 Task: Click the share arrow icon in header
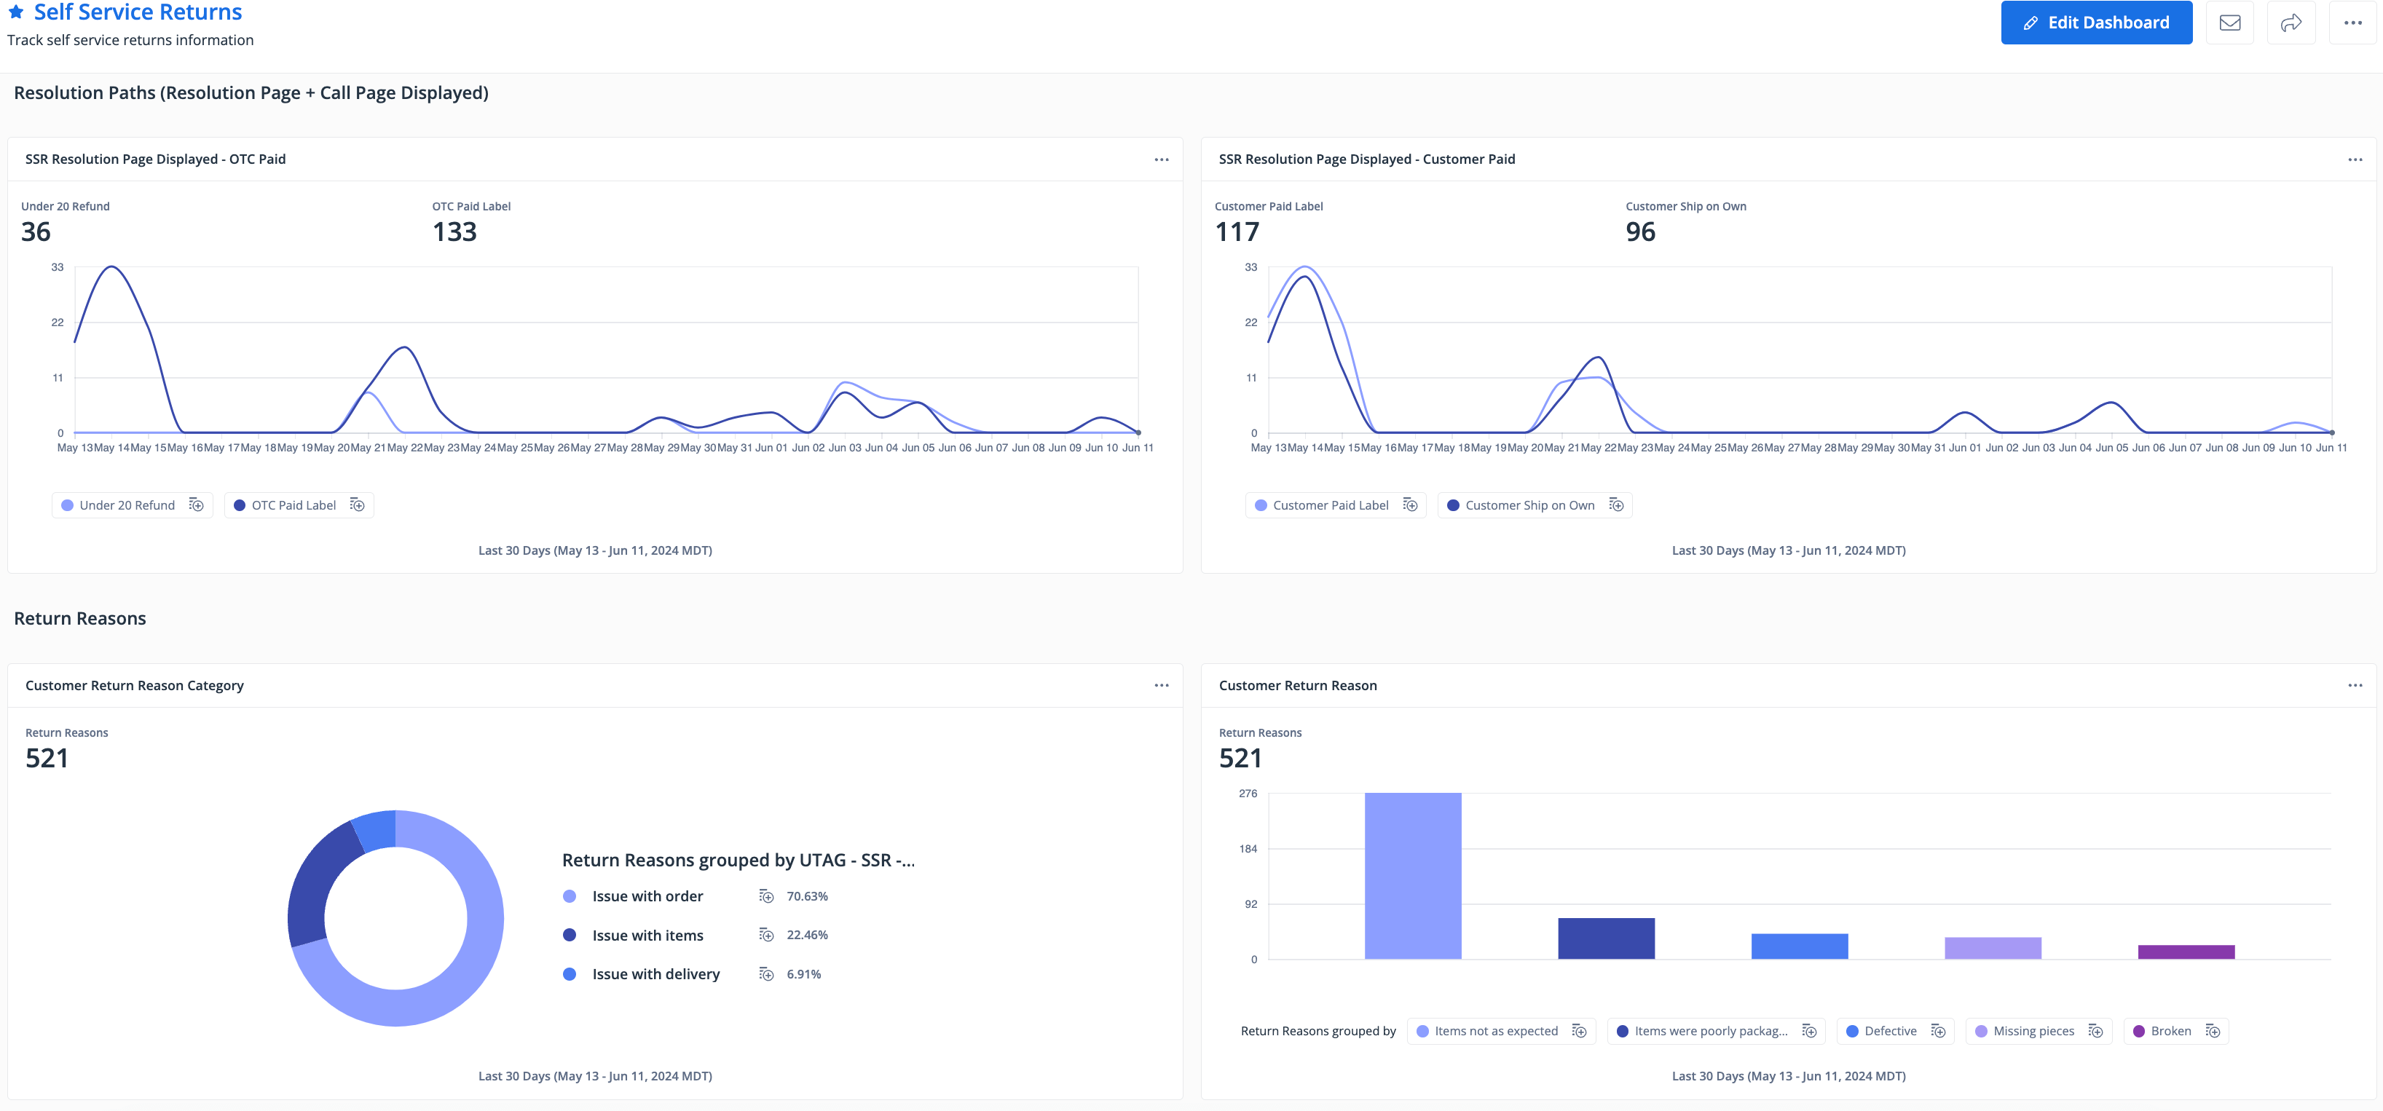tap(2291, 22)
